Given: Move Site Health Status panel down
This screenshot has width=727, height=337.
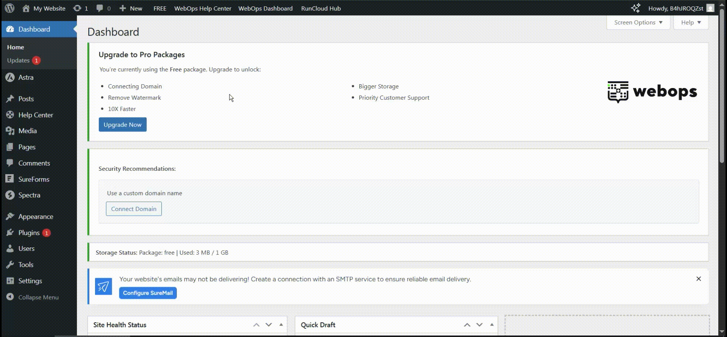Looking at the screenshot, I should [268, 325].
